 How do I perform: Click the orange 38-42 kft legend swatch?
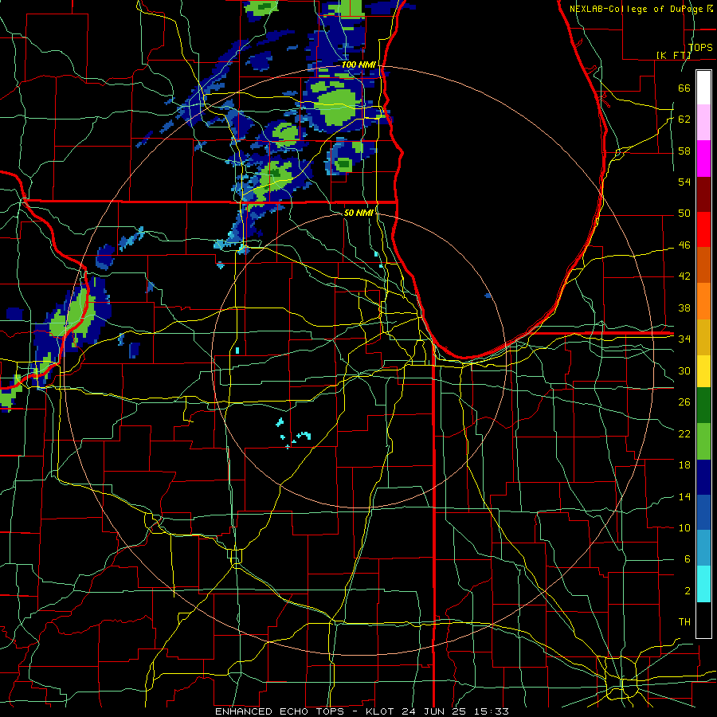click(703, 301)
